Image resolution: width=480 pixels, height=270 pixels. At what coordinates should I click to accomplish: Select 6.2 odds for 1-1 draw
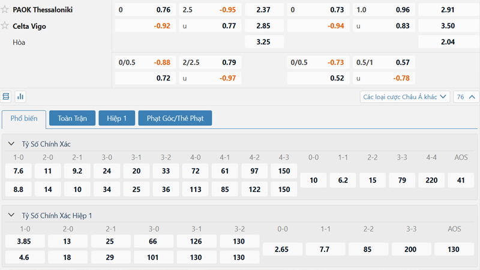[x=343, y=180]
